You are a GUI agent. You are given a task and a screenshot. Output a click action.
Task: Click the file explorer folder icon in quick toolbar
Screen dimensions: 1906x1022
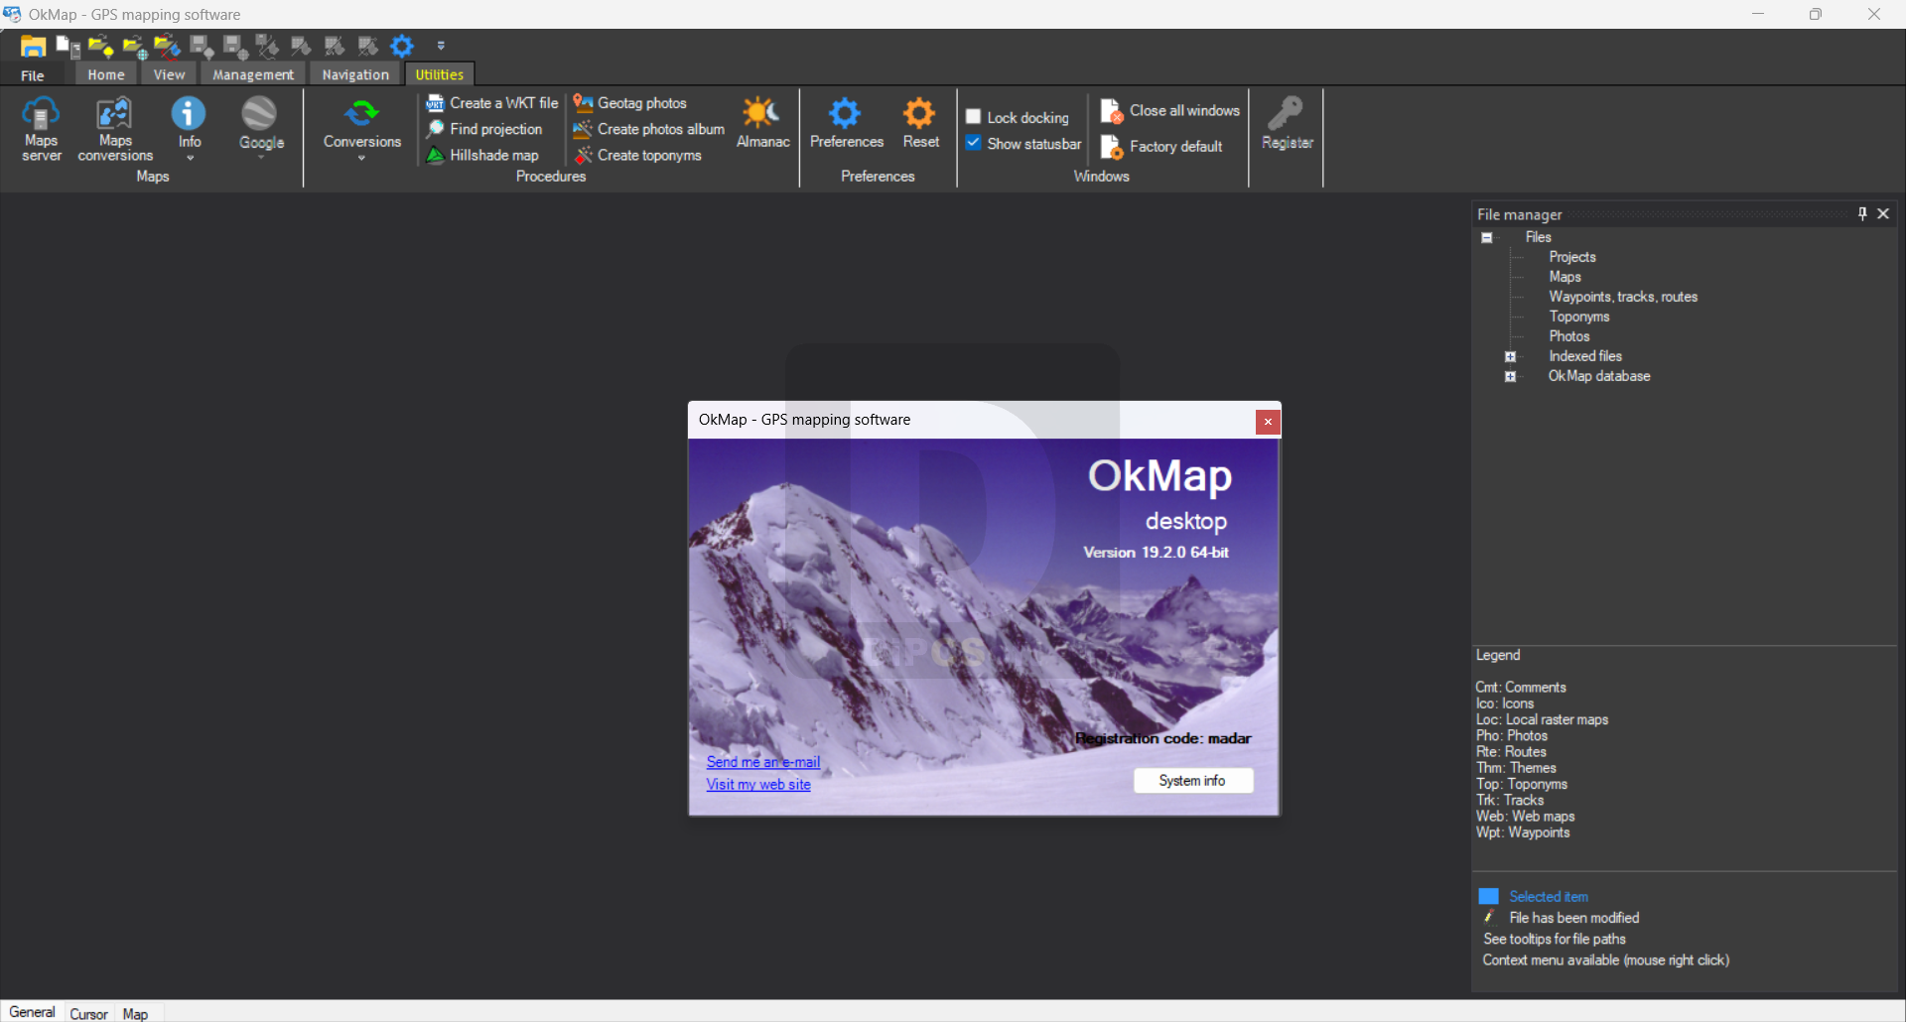point(34,46)
